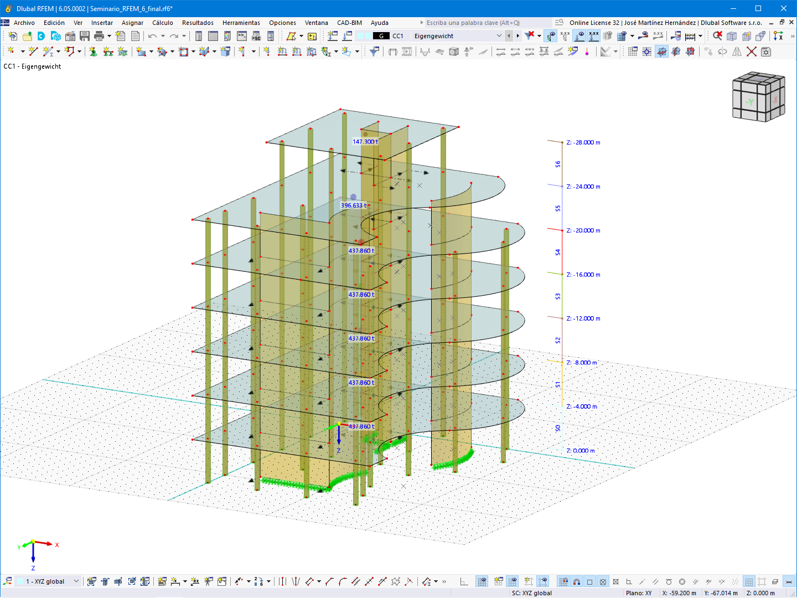Click the deformation curve result icon
Screen dimensions: 797x598
click(425, 51)
